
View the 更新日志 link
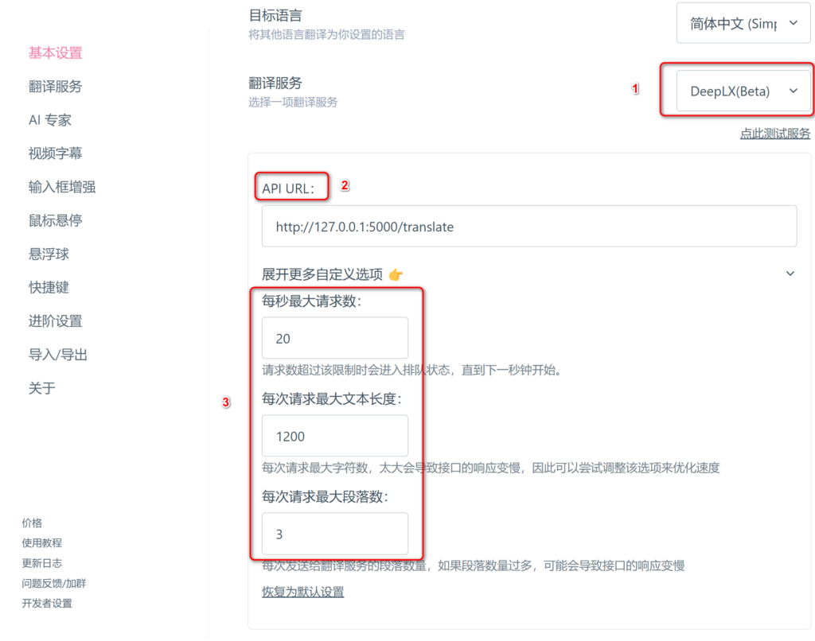click(x=41, y=563)
